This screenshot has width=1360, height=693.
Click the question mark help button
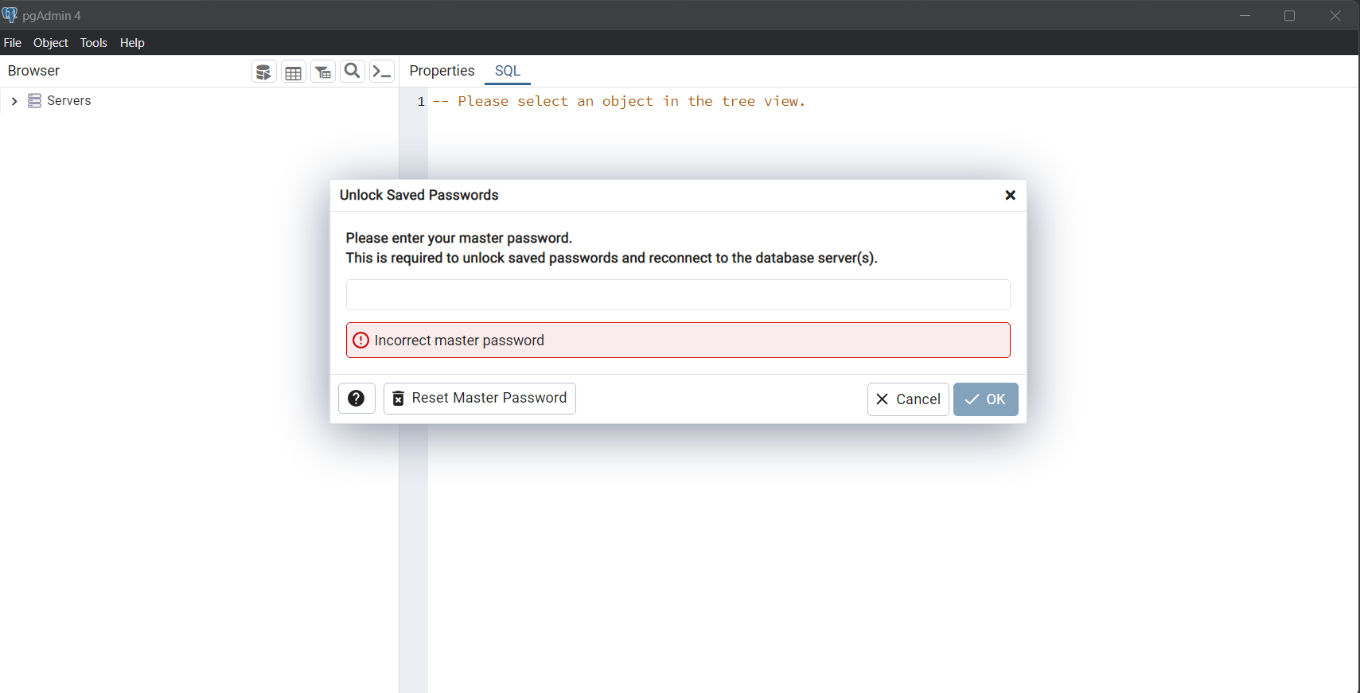[x=357, y=399]
